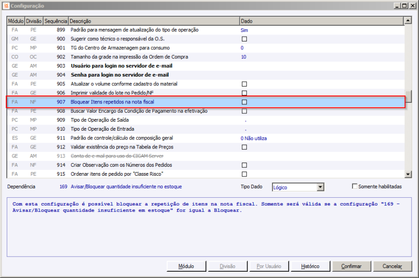Image resolution: width=419 pixels, height=278 pixels.
Task: Click the disabled Divisão button
Action: 228,266
